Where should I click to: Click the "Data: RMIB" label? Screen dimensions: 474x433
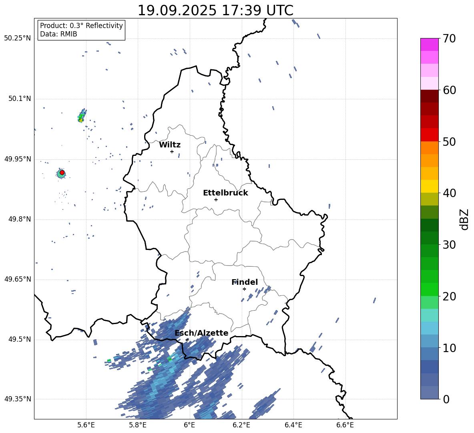coord(58,34)
